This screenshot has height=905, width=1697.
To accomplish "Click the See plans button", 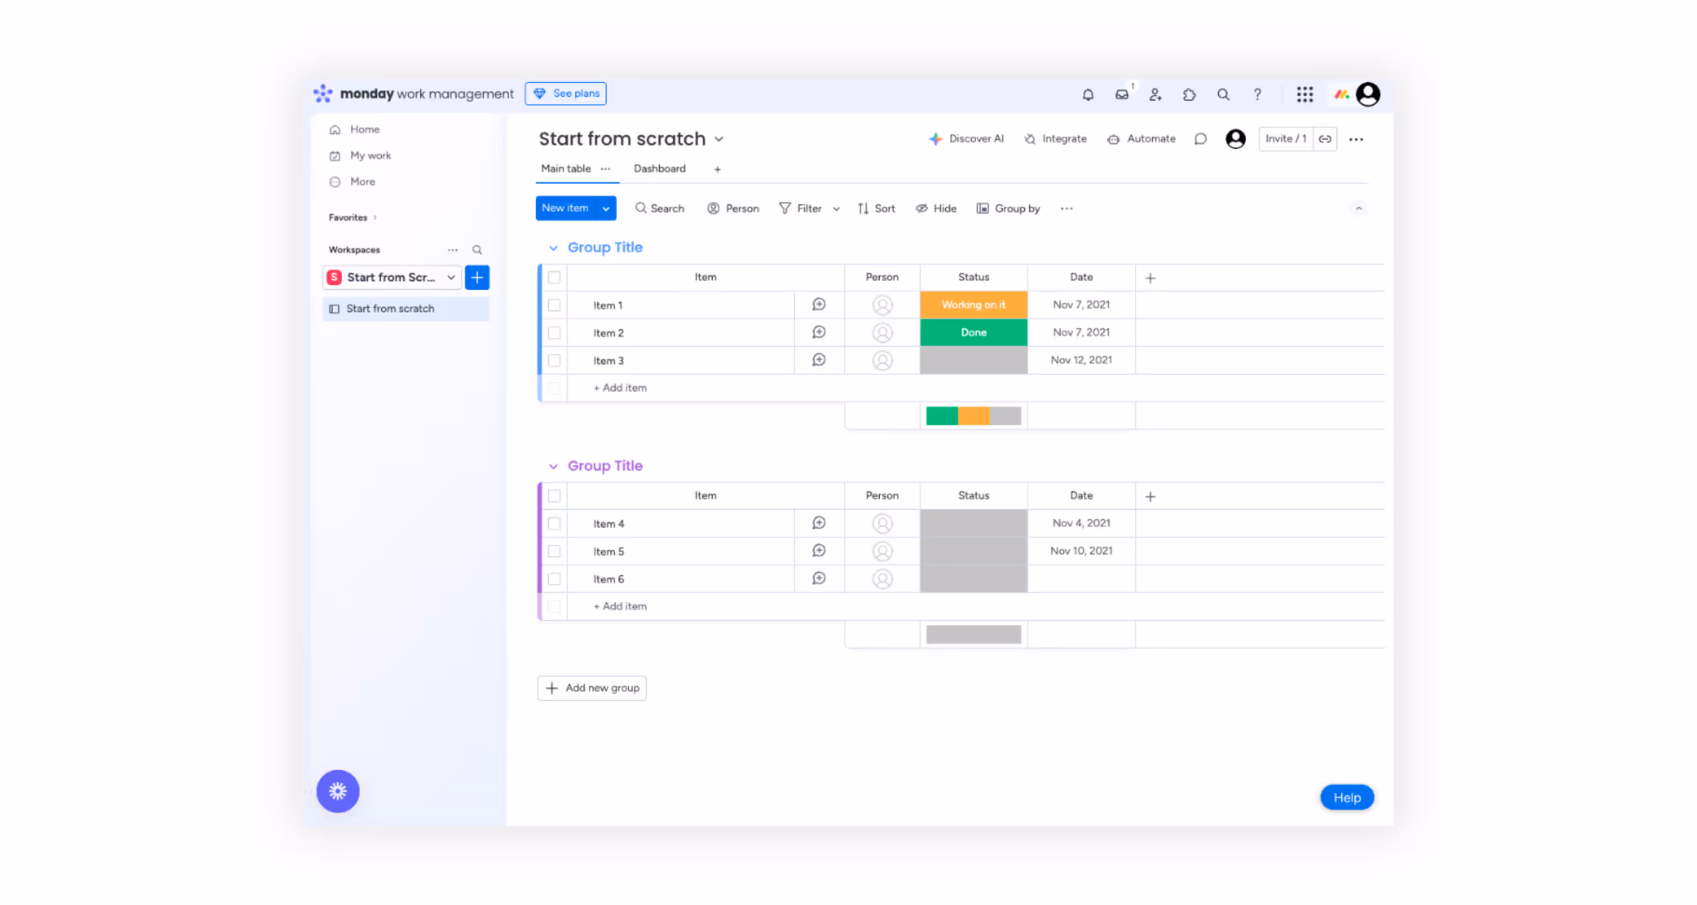I will (565, 93).
